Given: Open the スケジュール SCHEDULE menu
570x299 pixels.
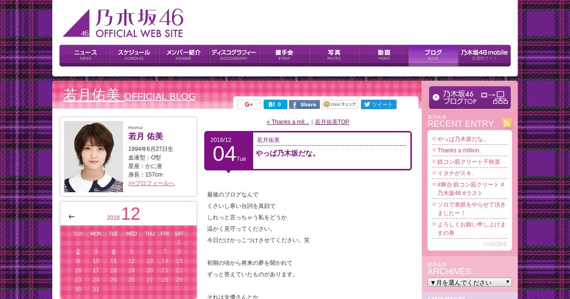Looking at the screenshot, I should coord(134,56).
